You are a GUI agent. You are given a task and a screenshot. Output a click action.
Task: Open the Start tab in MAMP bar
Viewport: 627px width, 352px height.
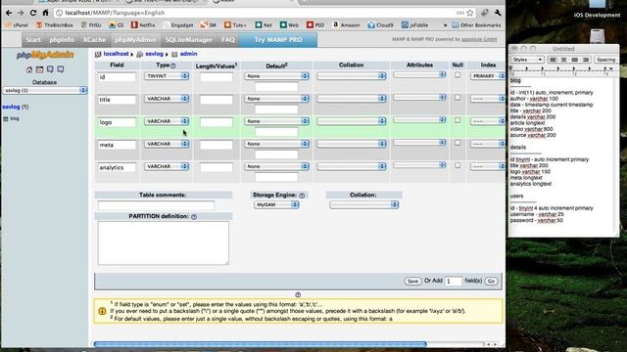[x=33, y=40]
